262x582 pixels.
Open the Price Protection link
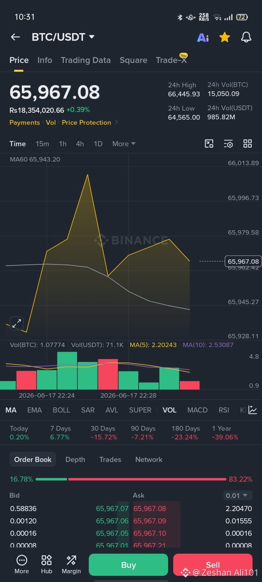coord(87,123)
